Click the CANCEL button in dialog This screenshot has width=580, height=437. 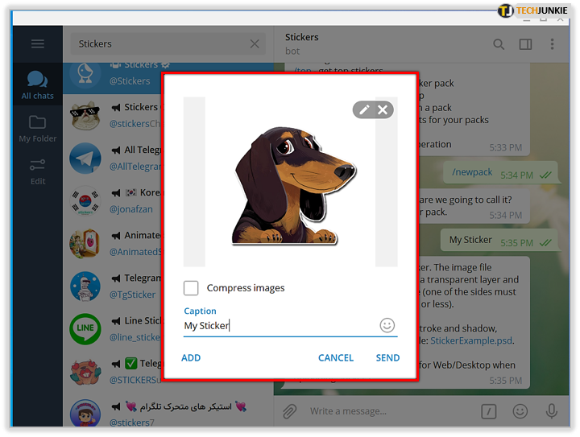pyautogui.click(x=336, y=357)
